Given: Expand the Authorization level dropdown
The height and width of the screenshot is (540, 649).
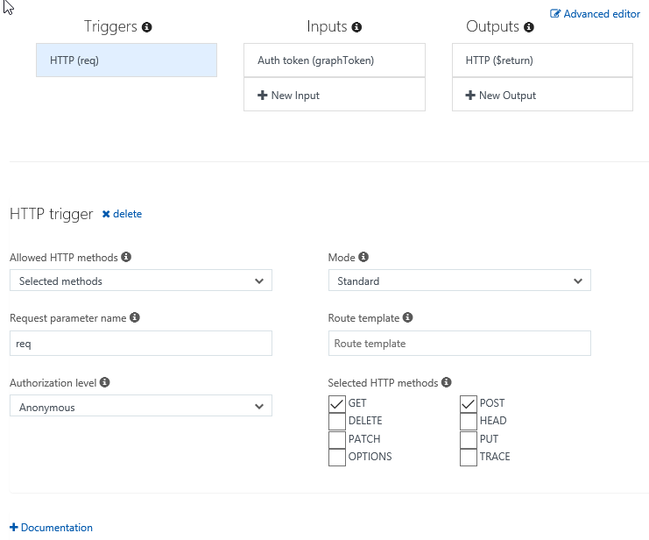Looking at the screenshot, I should tap(141, 408).
